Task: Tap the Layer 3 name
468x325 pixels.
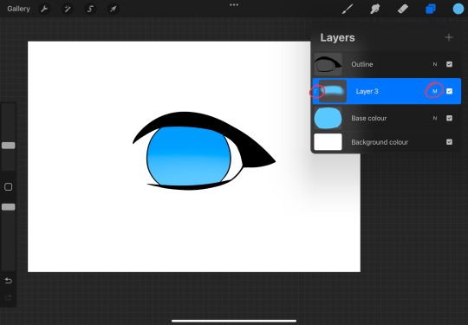Action: [367, 91]
